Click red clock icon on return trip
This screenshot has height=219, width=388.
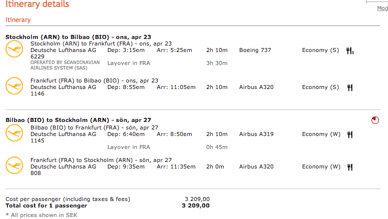[x=375, y=120]
